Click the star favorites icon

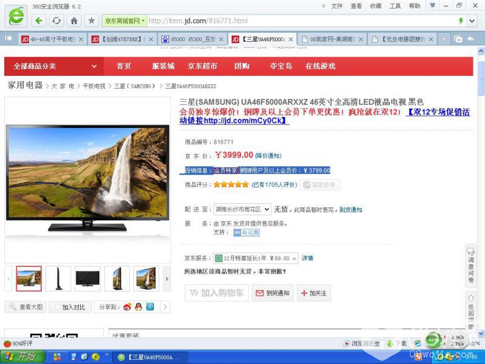[x=92, y=21]
